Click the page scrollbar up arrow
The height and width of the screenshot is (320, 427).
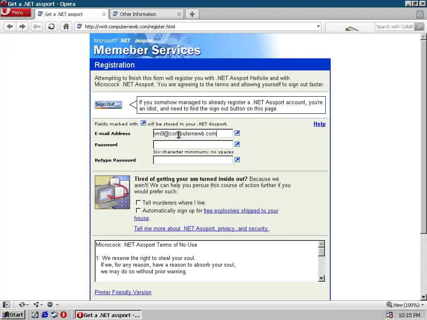[x=423, y=37]
